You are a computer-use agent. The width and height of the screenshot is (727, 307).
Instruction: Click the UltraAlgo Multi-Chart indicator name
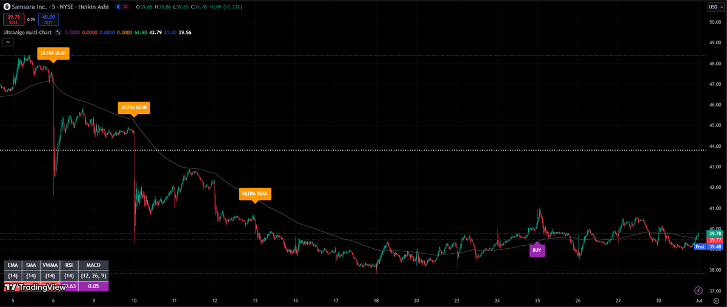coord(28,32)
